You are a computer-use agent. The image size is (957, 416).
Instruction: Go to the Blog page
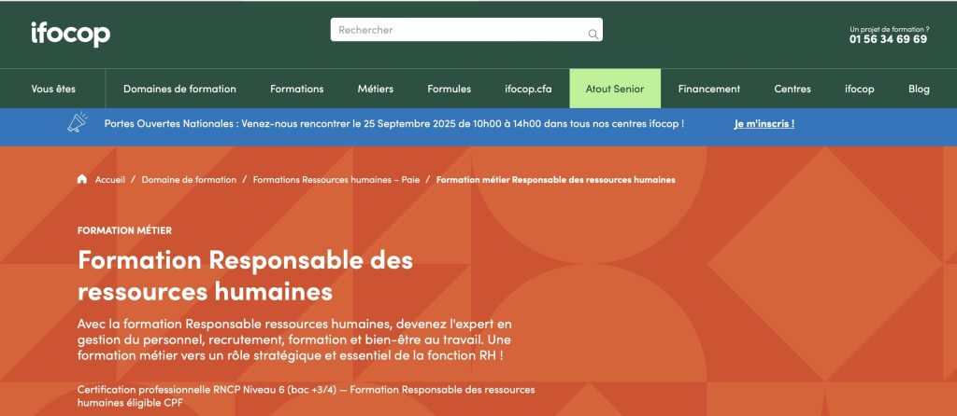click(919, 89)
